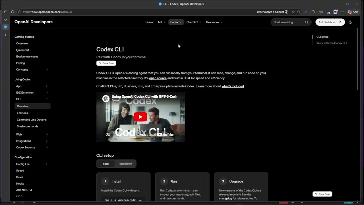Add page to favorites with the star icon
The width and height of the screenshot is (364, 205).
tap(299, 12)
